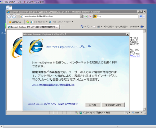Viewport: 156px width, 128px height.
Task: Click the page icon in the address bar
Action: (x=21, y=17)
